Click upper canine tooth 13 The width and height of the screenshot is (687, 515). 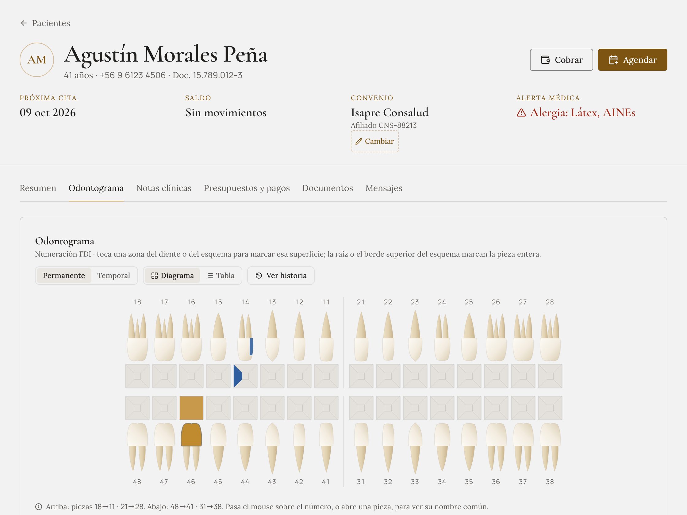click(272, 335)
